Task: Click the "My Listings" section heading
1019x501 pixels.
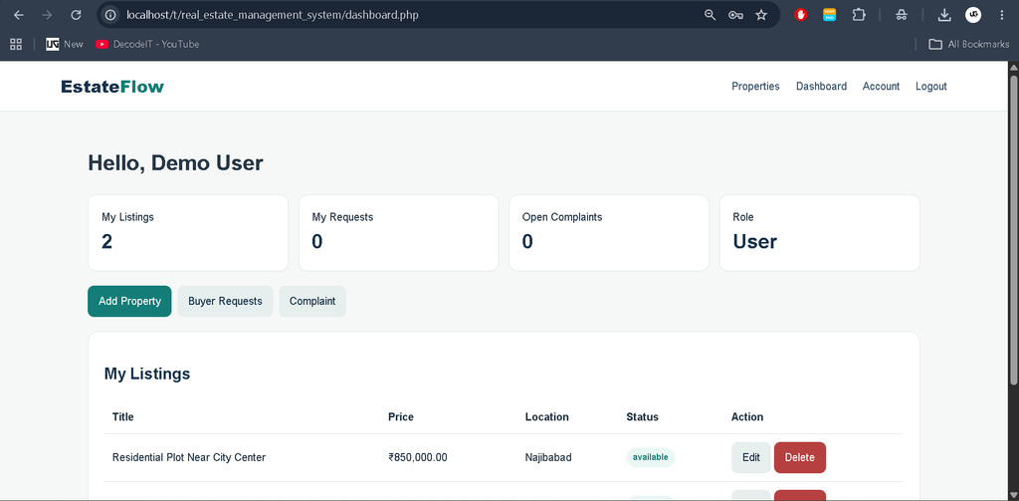Action: click(x=147, y=374)
